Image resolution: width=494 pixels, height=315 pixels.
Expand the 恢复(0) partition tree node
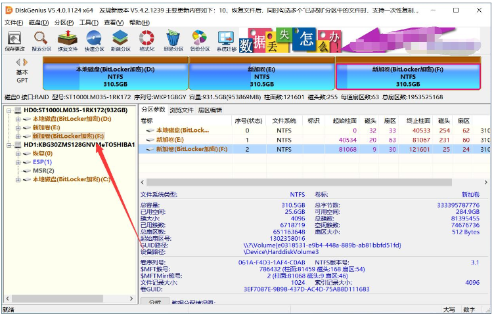tap(18, 154)
